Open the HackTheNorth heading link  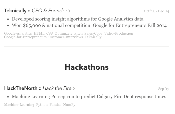click(x=21, y=88)
